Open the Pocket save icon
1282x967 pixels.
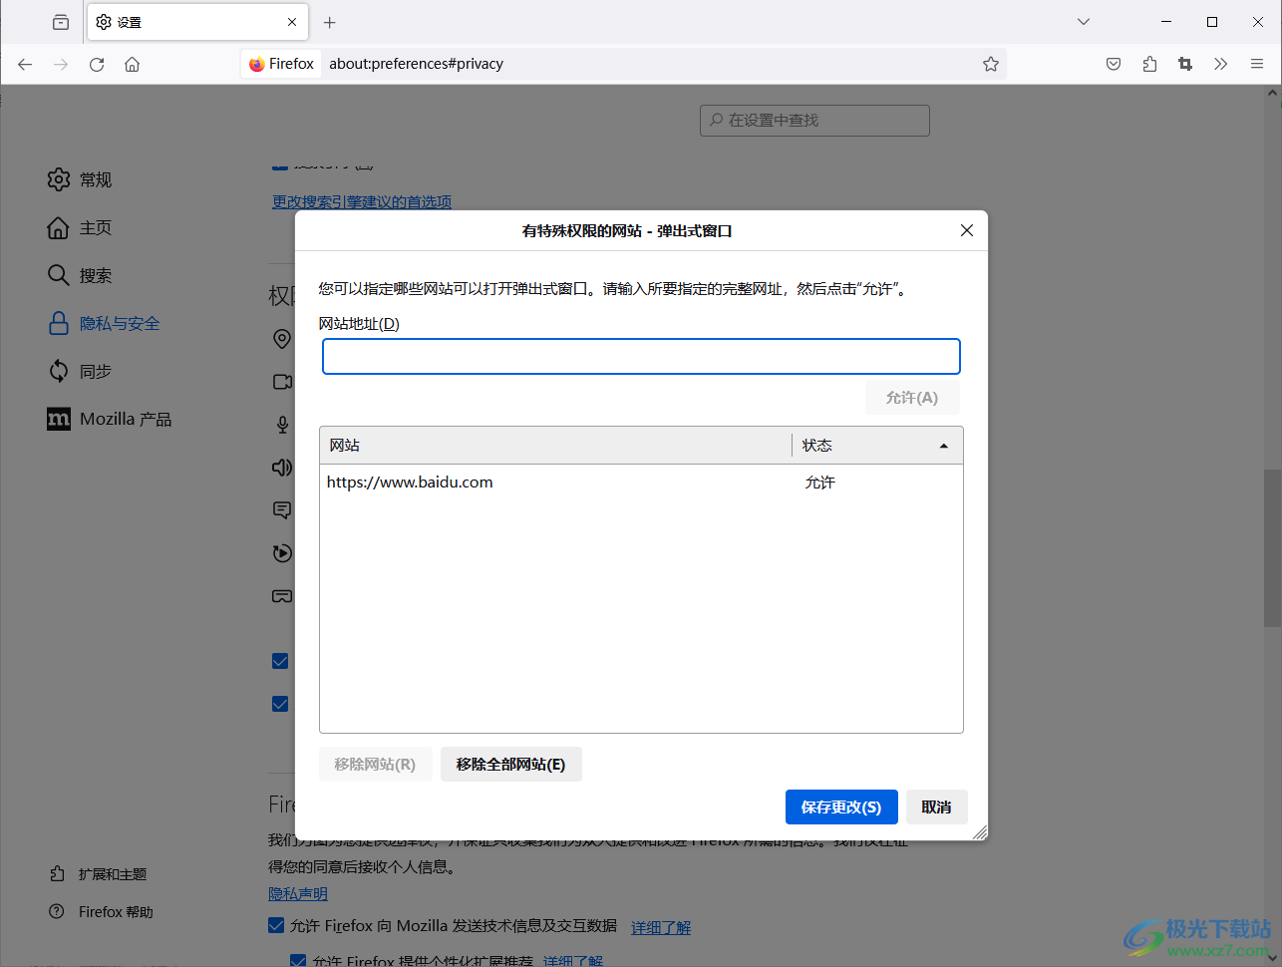[x=1114, y=64]
